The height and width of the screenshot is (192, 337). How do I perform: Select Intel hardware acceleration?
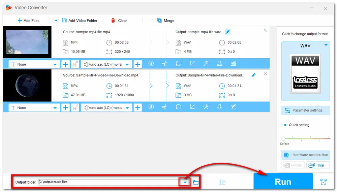318,165
